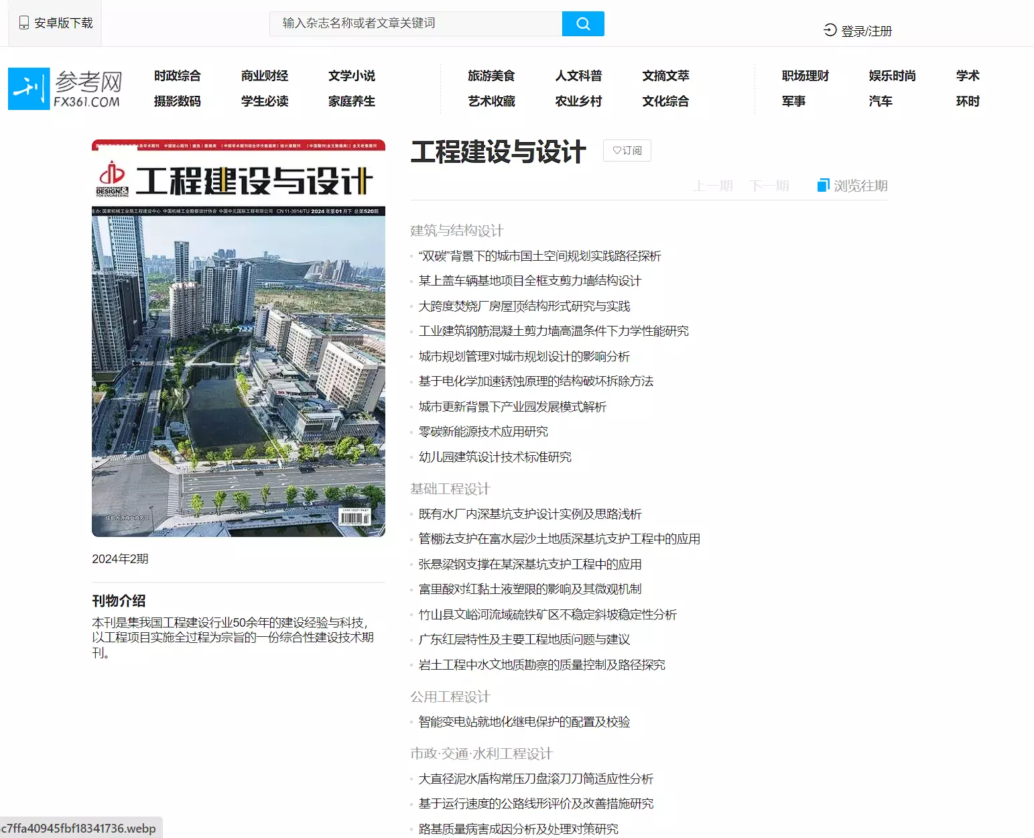Screen dimensions: 1034x838
Task: Read article 幼儿园建筑设计技术标准研究
Action: [x=495, y=457]
